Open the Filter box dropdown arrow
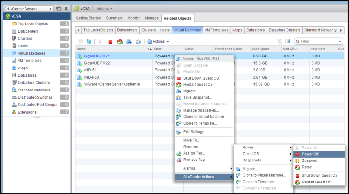The image size is (349, 194). [x=340, y=41]
